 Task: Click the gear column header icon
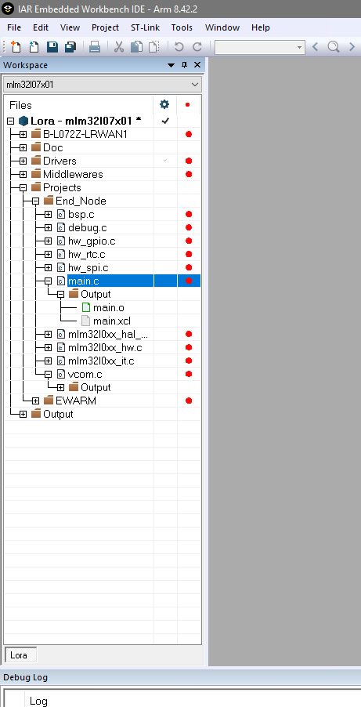click(x=164, y=104)
